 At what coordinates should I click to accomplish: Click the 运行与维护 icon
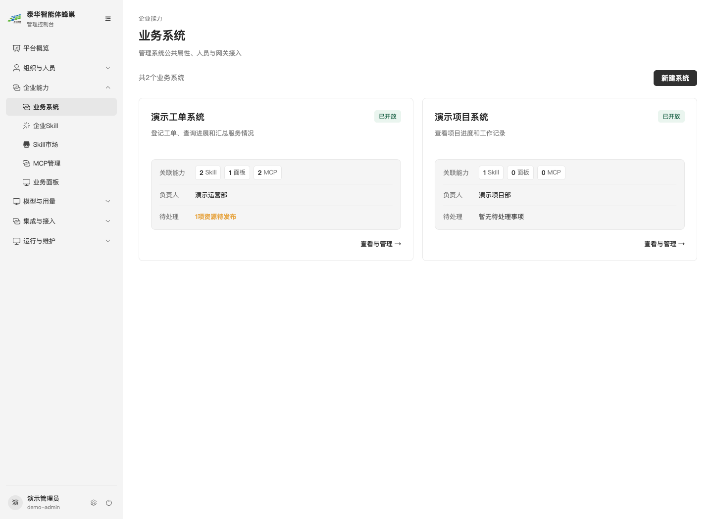16,241
